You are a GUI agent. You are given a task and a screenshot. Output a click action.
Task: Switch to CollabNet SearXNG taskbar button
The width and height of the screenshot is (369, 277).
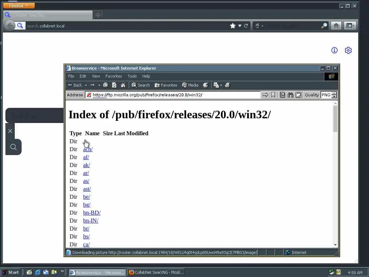[x=156, y=272]
